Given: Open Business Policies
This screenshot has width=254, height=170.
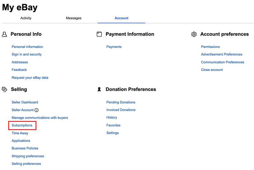Looking at the screenshot, I should pyautogui.click(x=25, y=148).
